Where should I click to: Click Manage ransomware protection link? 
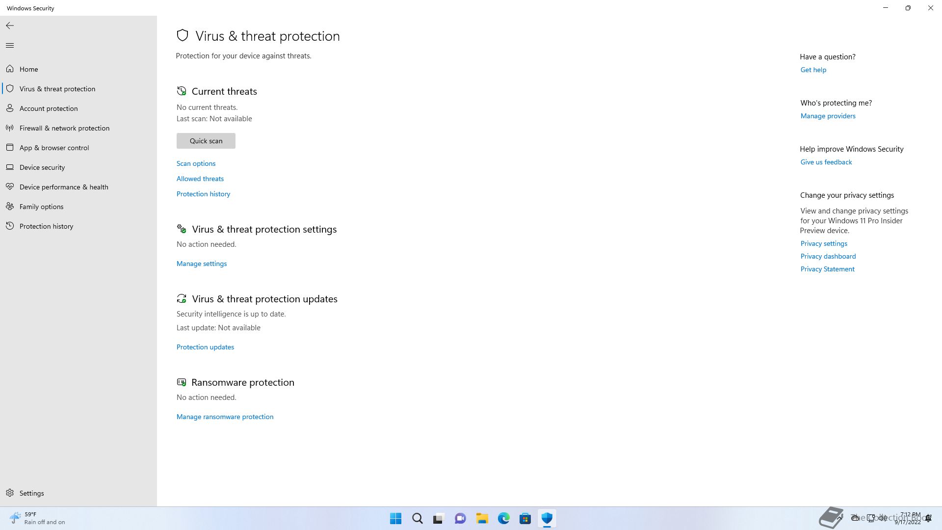pyautogui.click(x=225, y=417)
